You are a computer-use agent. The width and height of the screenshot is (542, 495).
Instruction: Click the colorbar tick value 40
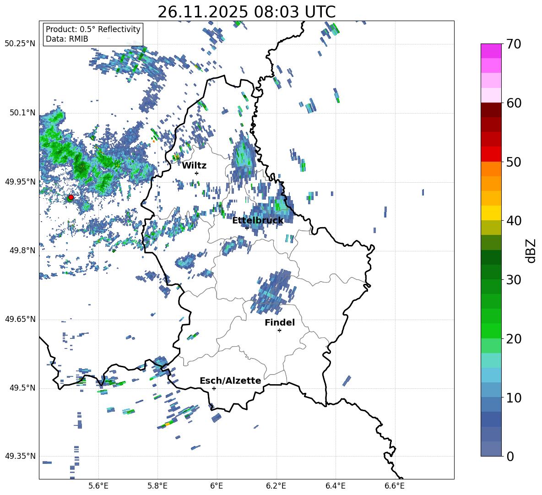pos(514,221)
